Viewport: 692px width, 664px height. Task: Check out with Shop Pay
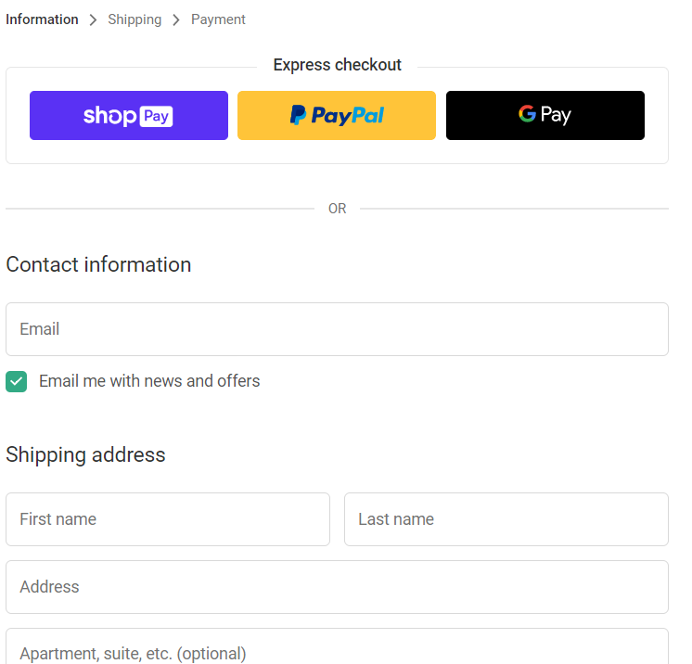pos(129,116)
